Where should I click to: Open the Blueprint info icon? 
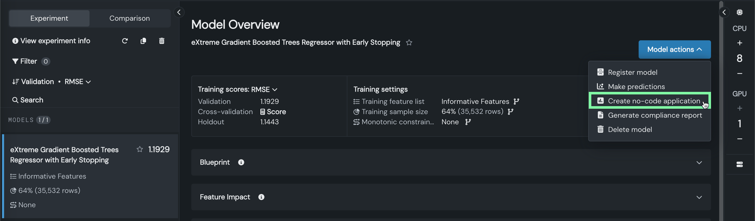(241, 163)
